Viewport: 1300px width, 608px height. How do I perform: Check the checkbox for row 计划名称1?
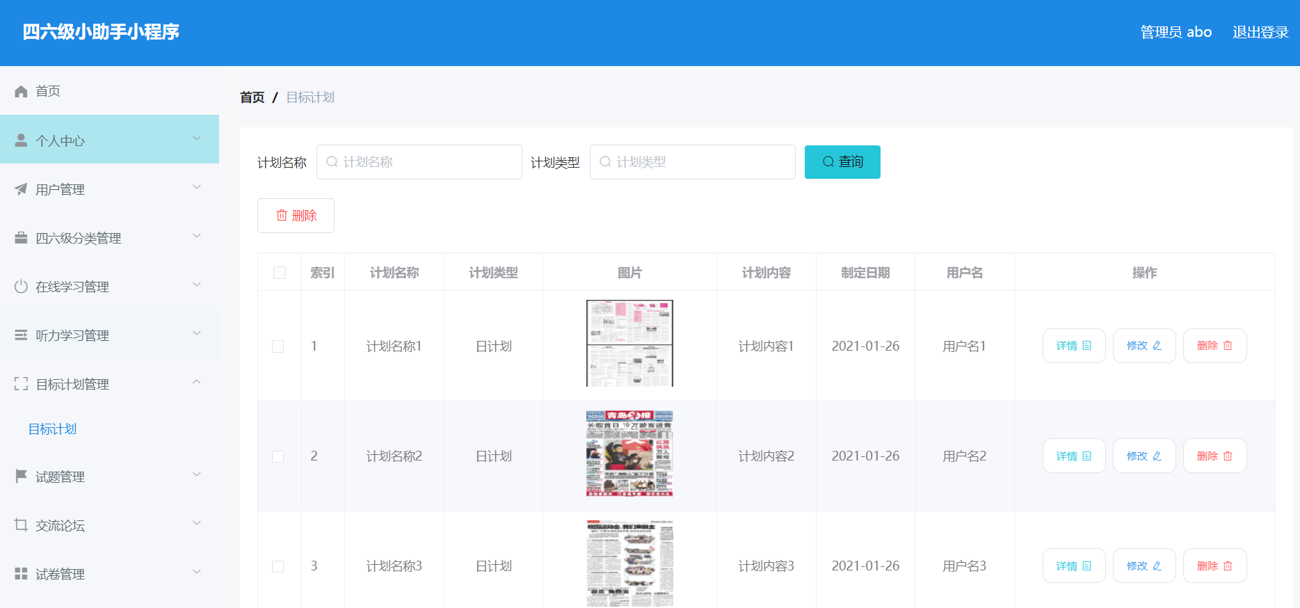(278, 346)
